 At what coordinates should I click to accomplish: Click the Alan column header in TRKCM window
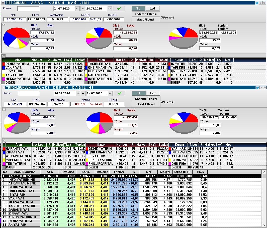[19, 145]
